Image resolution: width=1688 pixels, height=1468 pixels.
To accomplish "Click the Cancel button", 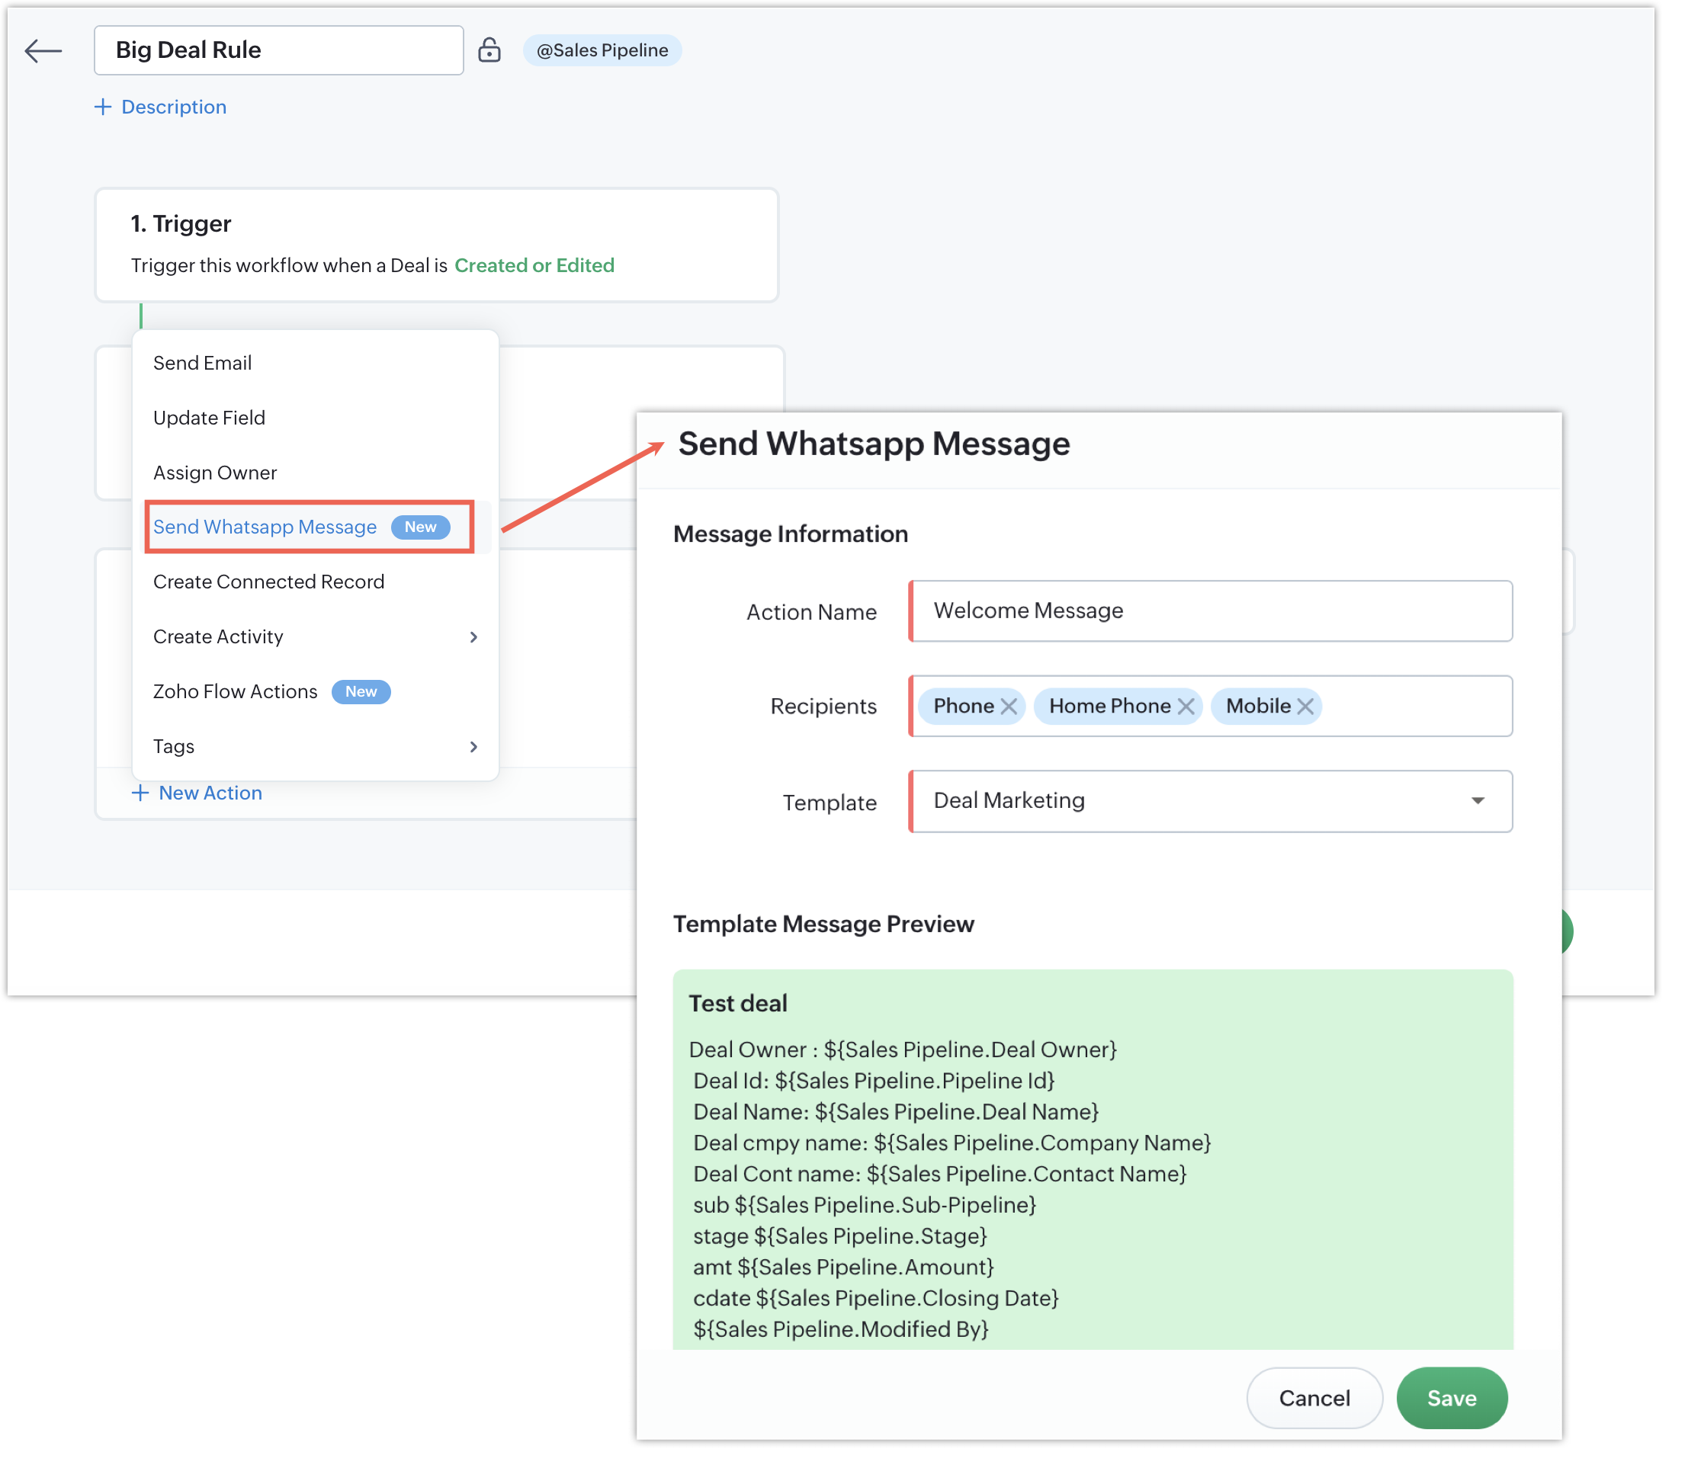I will click(1314, 1399).
